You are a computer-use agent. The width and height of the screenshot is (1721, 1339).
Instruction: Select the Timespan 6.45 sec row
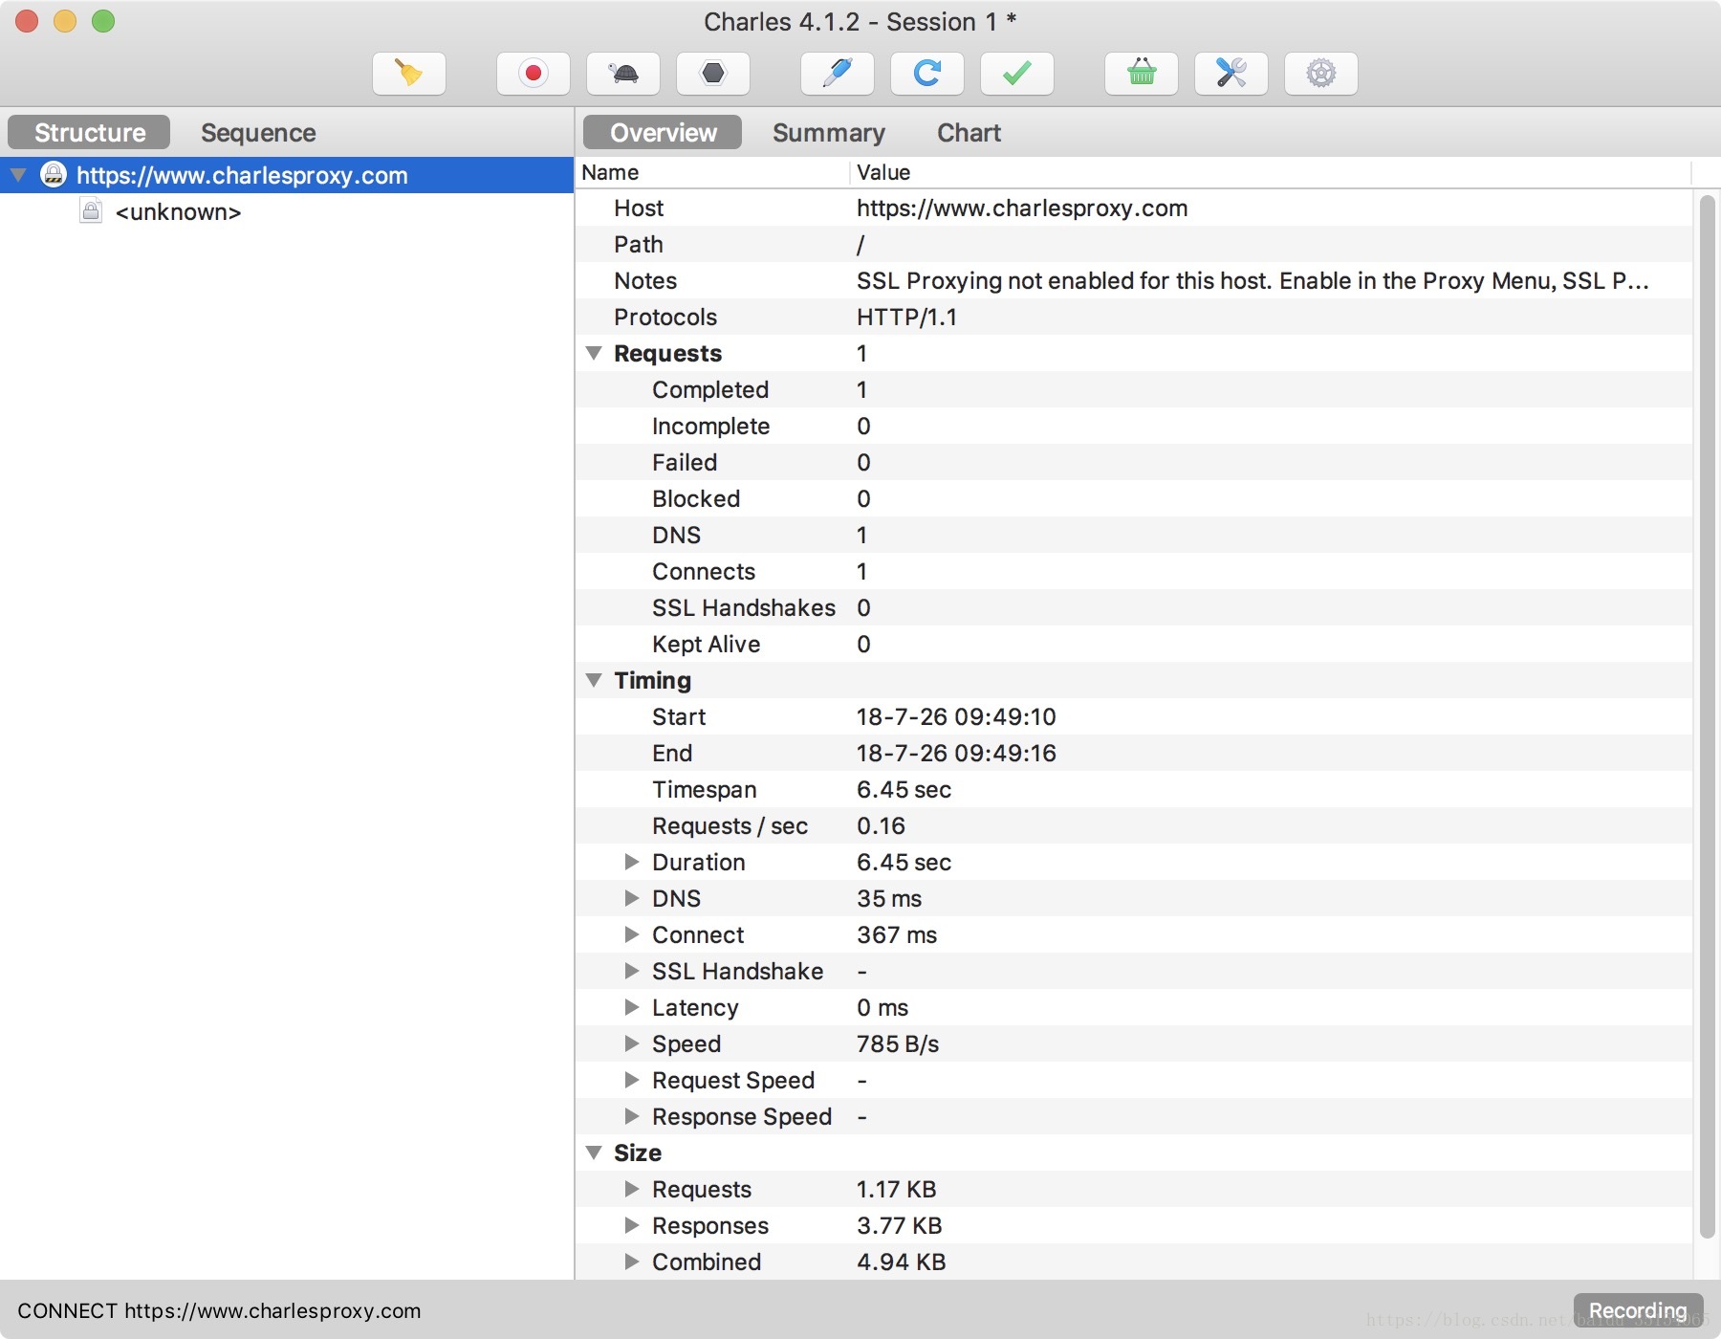tap(1134, 789)
